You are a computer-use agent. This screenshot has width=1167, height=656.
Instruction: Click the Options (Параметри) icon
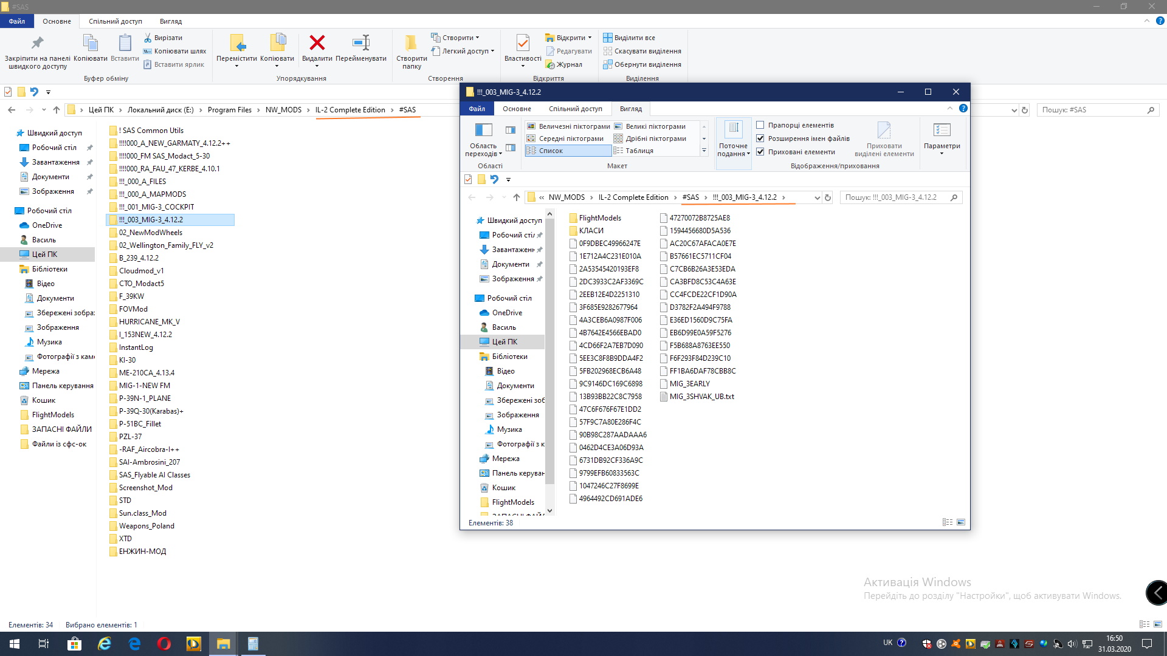942,131
